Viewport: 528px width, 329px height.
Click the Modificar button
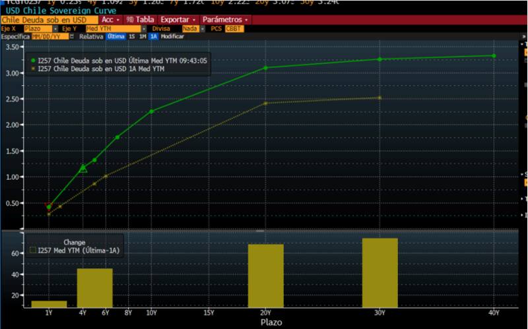(173, 37)
